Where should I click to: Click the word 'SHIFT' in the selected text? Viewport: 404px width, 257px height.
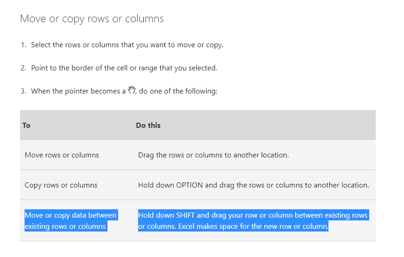tap(187, 215)
